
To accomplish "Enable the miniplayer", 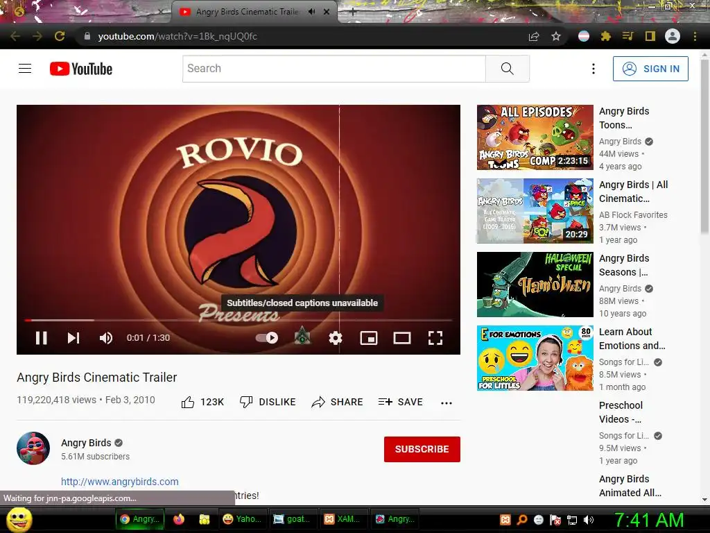I will point(369,338).
